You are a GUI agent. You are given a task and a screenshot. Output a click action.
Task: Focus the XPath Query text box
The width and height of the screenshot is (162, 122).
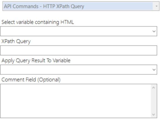[79, 50]
